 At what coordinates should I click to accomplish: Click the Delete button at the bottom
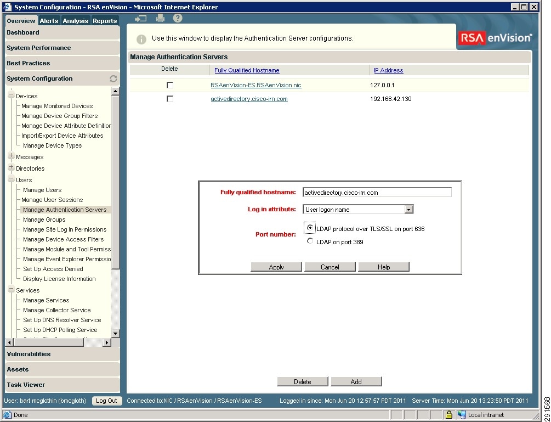[303, 381]
